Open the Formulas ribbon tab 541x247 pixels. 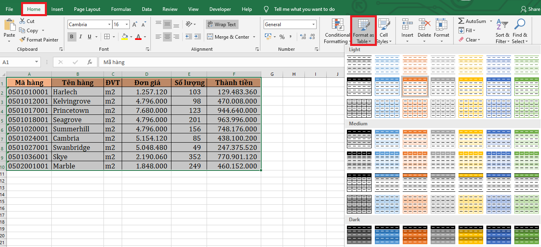(121, 9)
